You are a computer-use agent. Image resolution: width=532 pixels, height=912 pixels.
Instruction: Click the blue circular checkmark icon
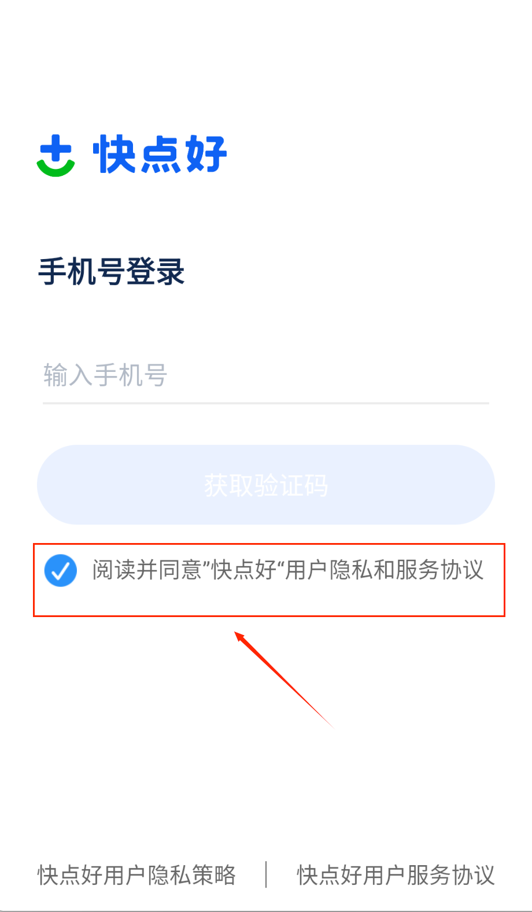coord(61,570)
